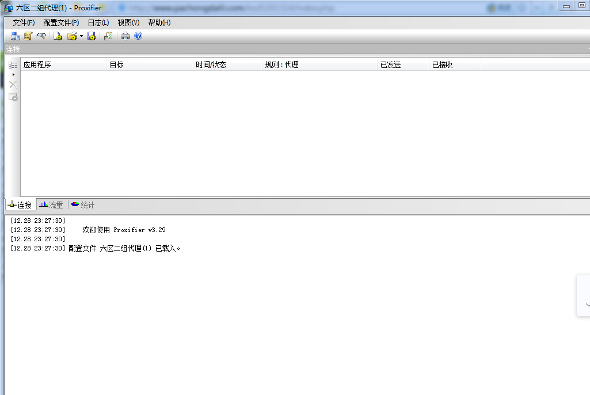The width and height of the screenshot is (590, 395).
Task: Open the 视图(V) menu
Action: pos(128,22)
